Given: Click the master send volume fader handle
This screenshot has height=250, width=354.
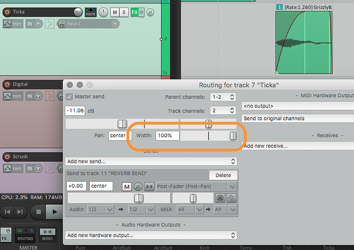Looking at the screenshot, I should (x=123, y=124).
